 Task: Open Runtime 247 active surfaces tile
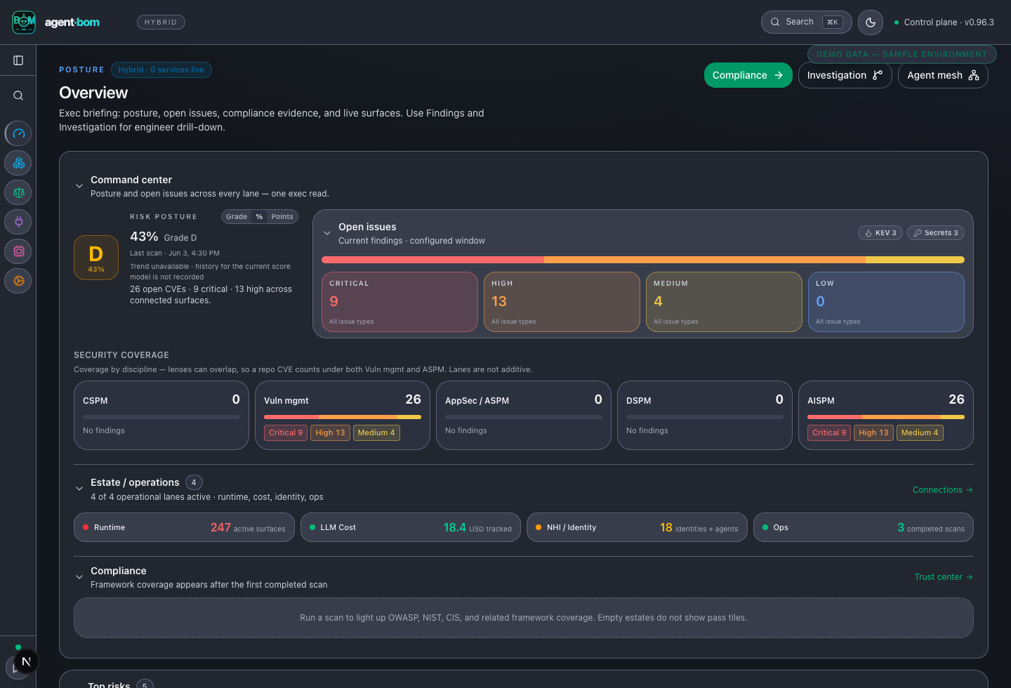point(184,527)
